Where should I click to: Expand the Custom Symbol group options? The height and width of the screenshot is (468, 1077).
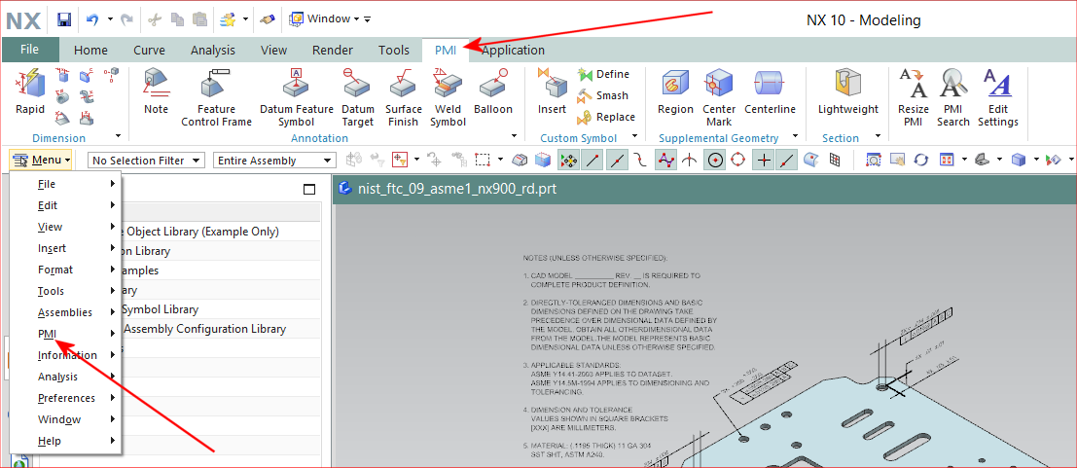coord(634,136)
